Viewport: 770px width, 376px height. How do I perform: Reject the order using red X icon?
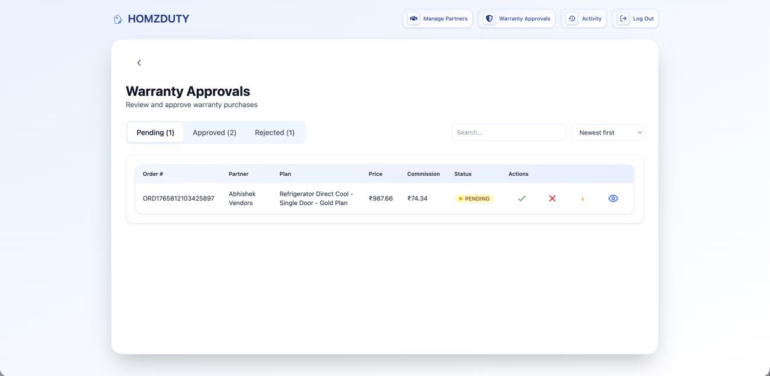click(x=552, y=198)
